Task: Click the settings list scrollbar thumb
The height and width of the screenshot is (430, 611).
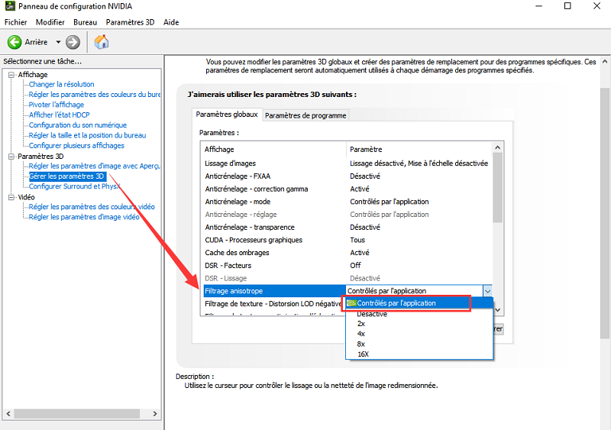Action: [498, 188]
